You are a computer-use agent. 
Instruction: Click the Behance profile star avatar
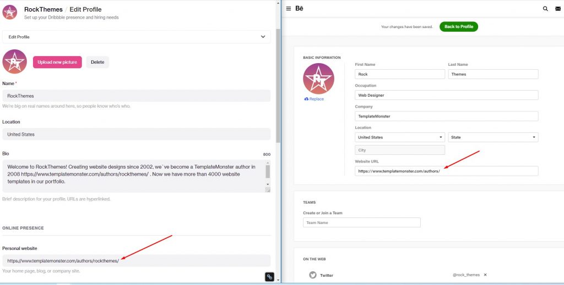(x=318, y=79)
